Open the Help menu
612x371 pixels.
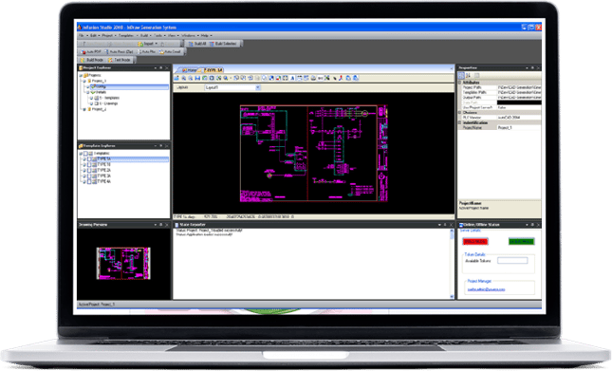pos(205,35)
